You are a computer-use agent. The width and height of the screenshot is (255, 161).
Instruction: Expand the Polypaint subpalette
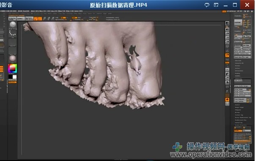[x=238, y=110]
